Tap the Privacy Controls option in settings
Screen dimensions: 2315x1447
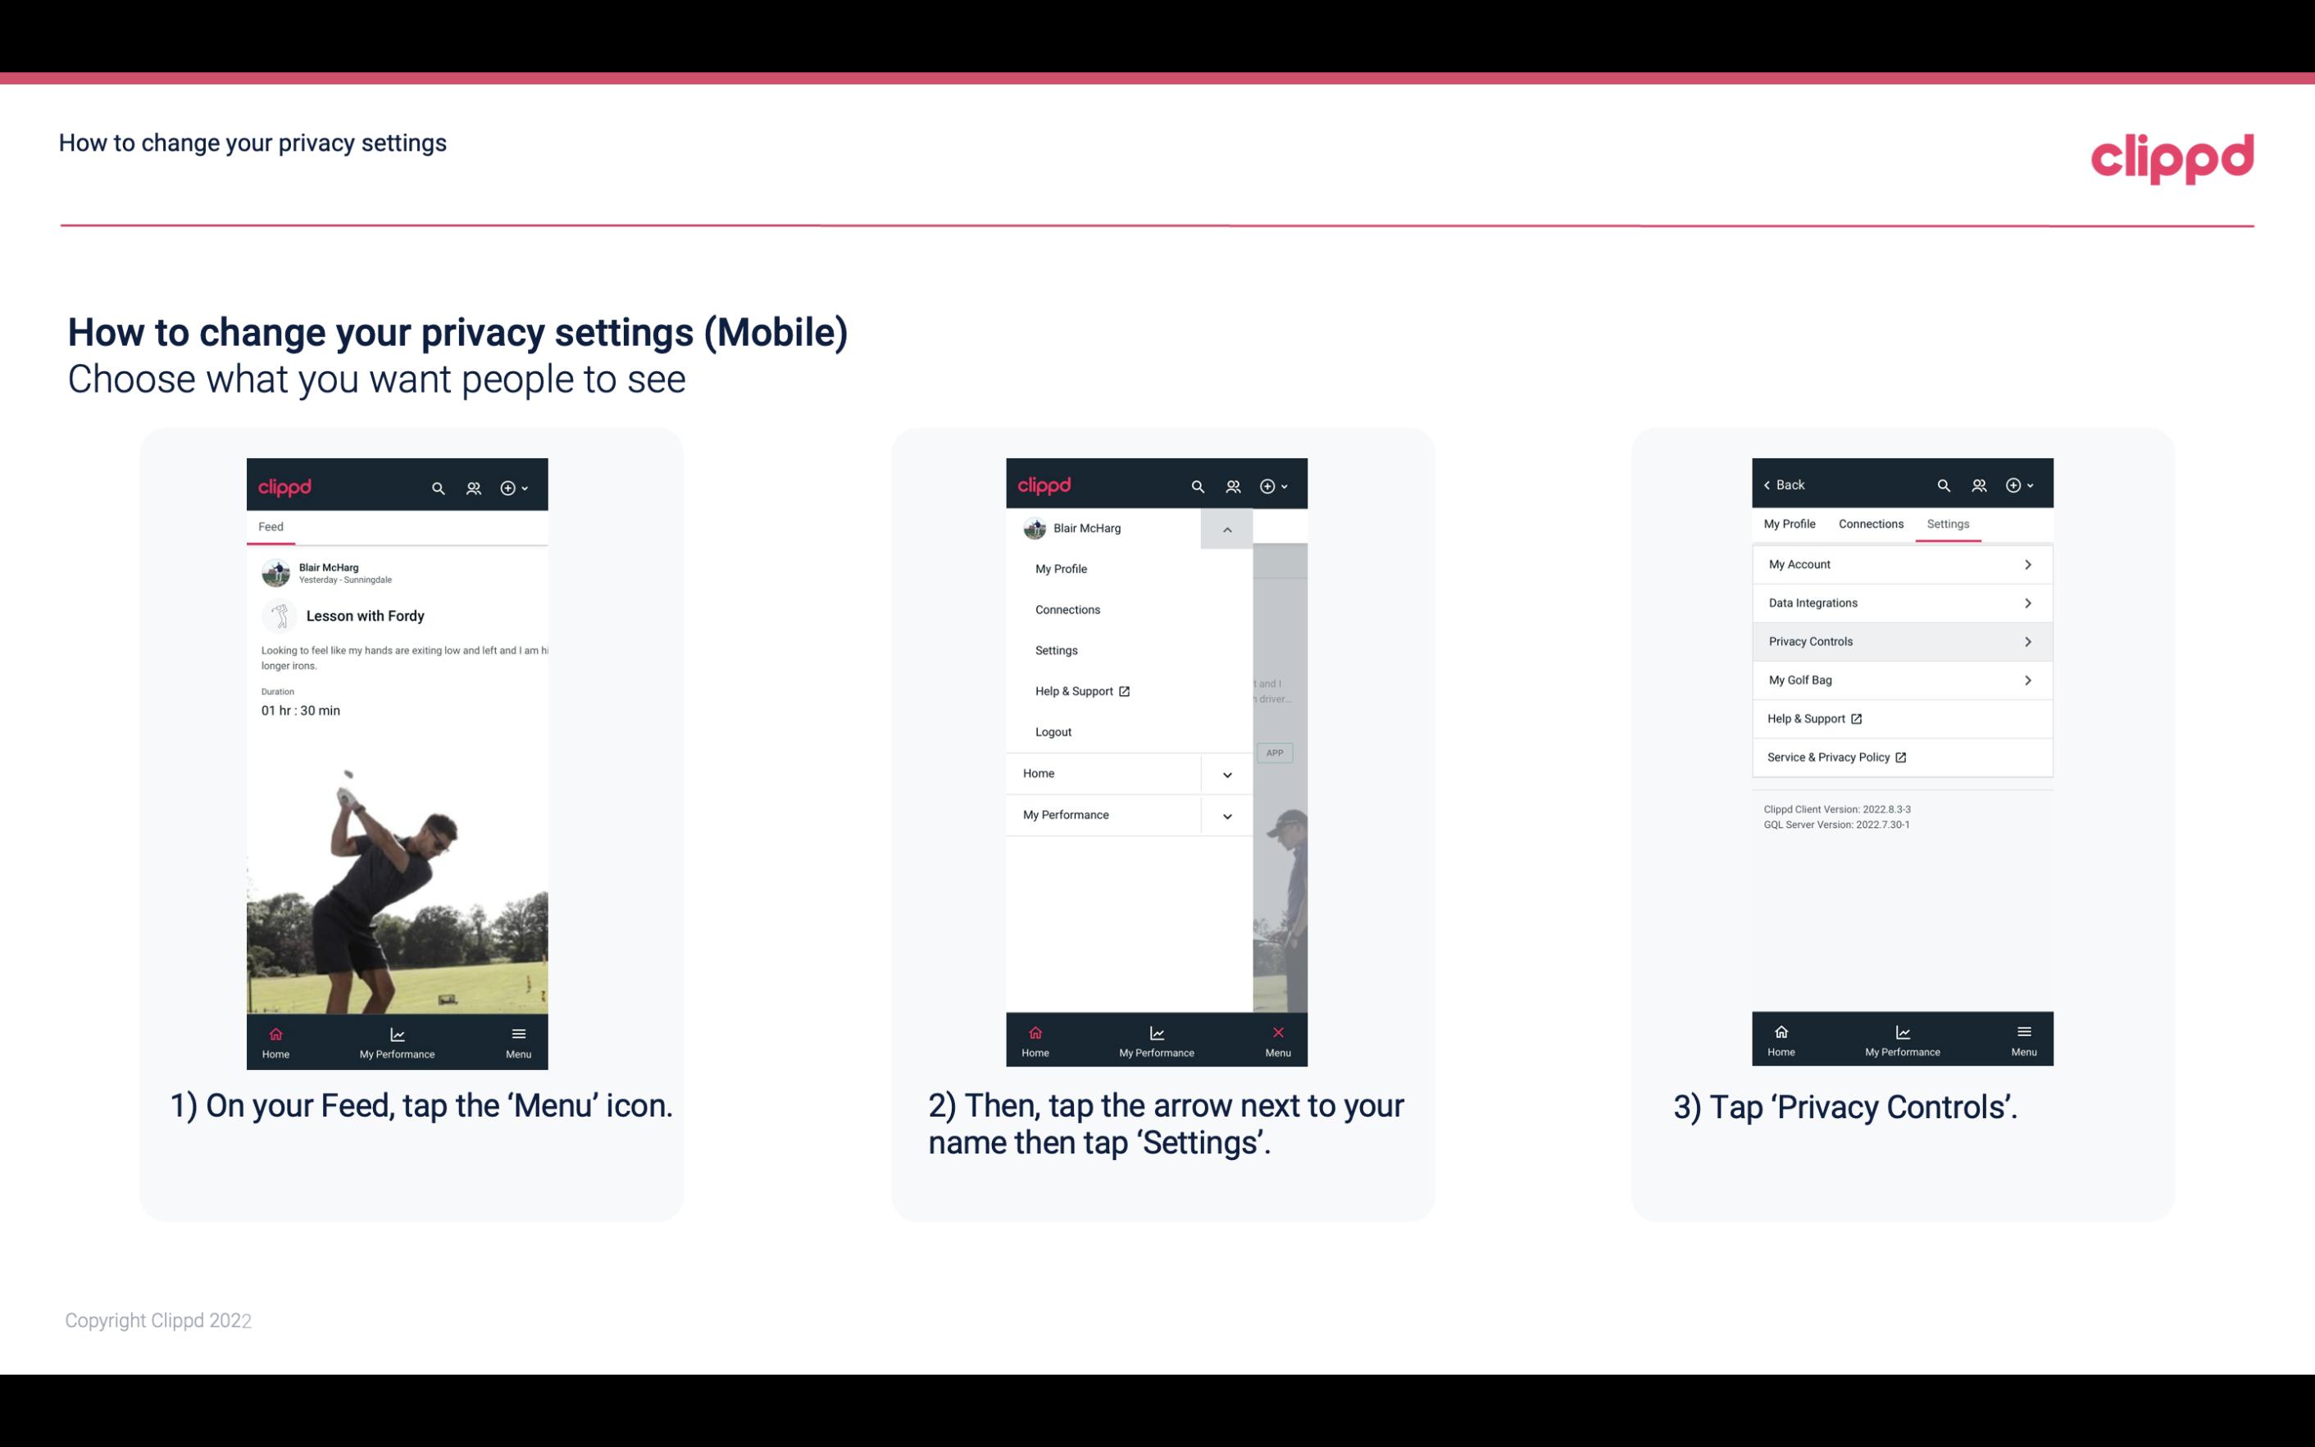pyautogui.click(x=1900, y=640)
